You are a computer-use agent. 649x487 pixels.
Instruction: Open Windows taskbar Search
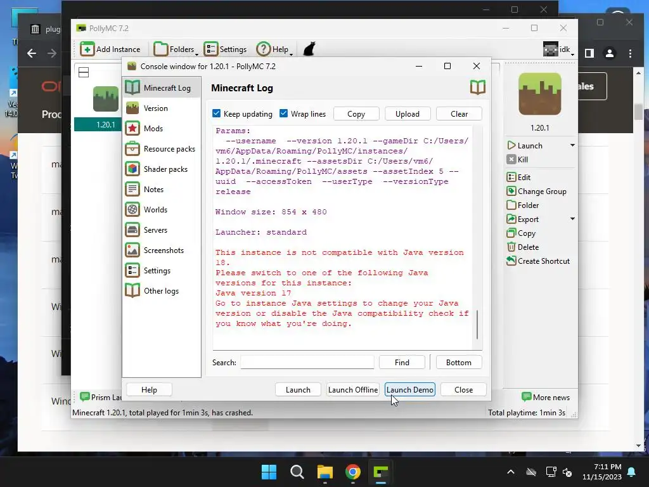tap(297, 472)
